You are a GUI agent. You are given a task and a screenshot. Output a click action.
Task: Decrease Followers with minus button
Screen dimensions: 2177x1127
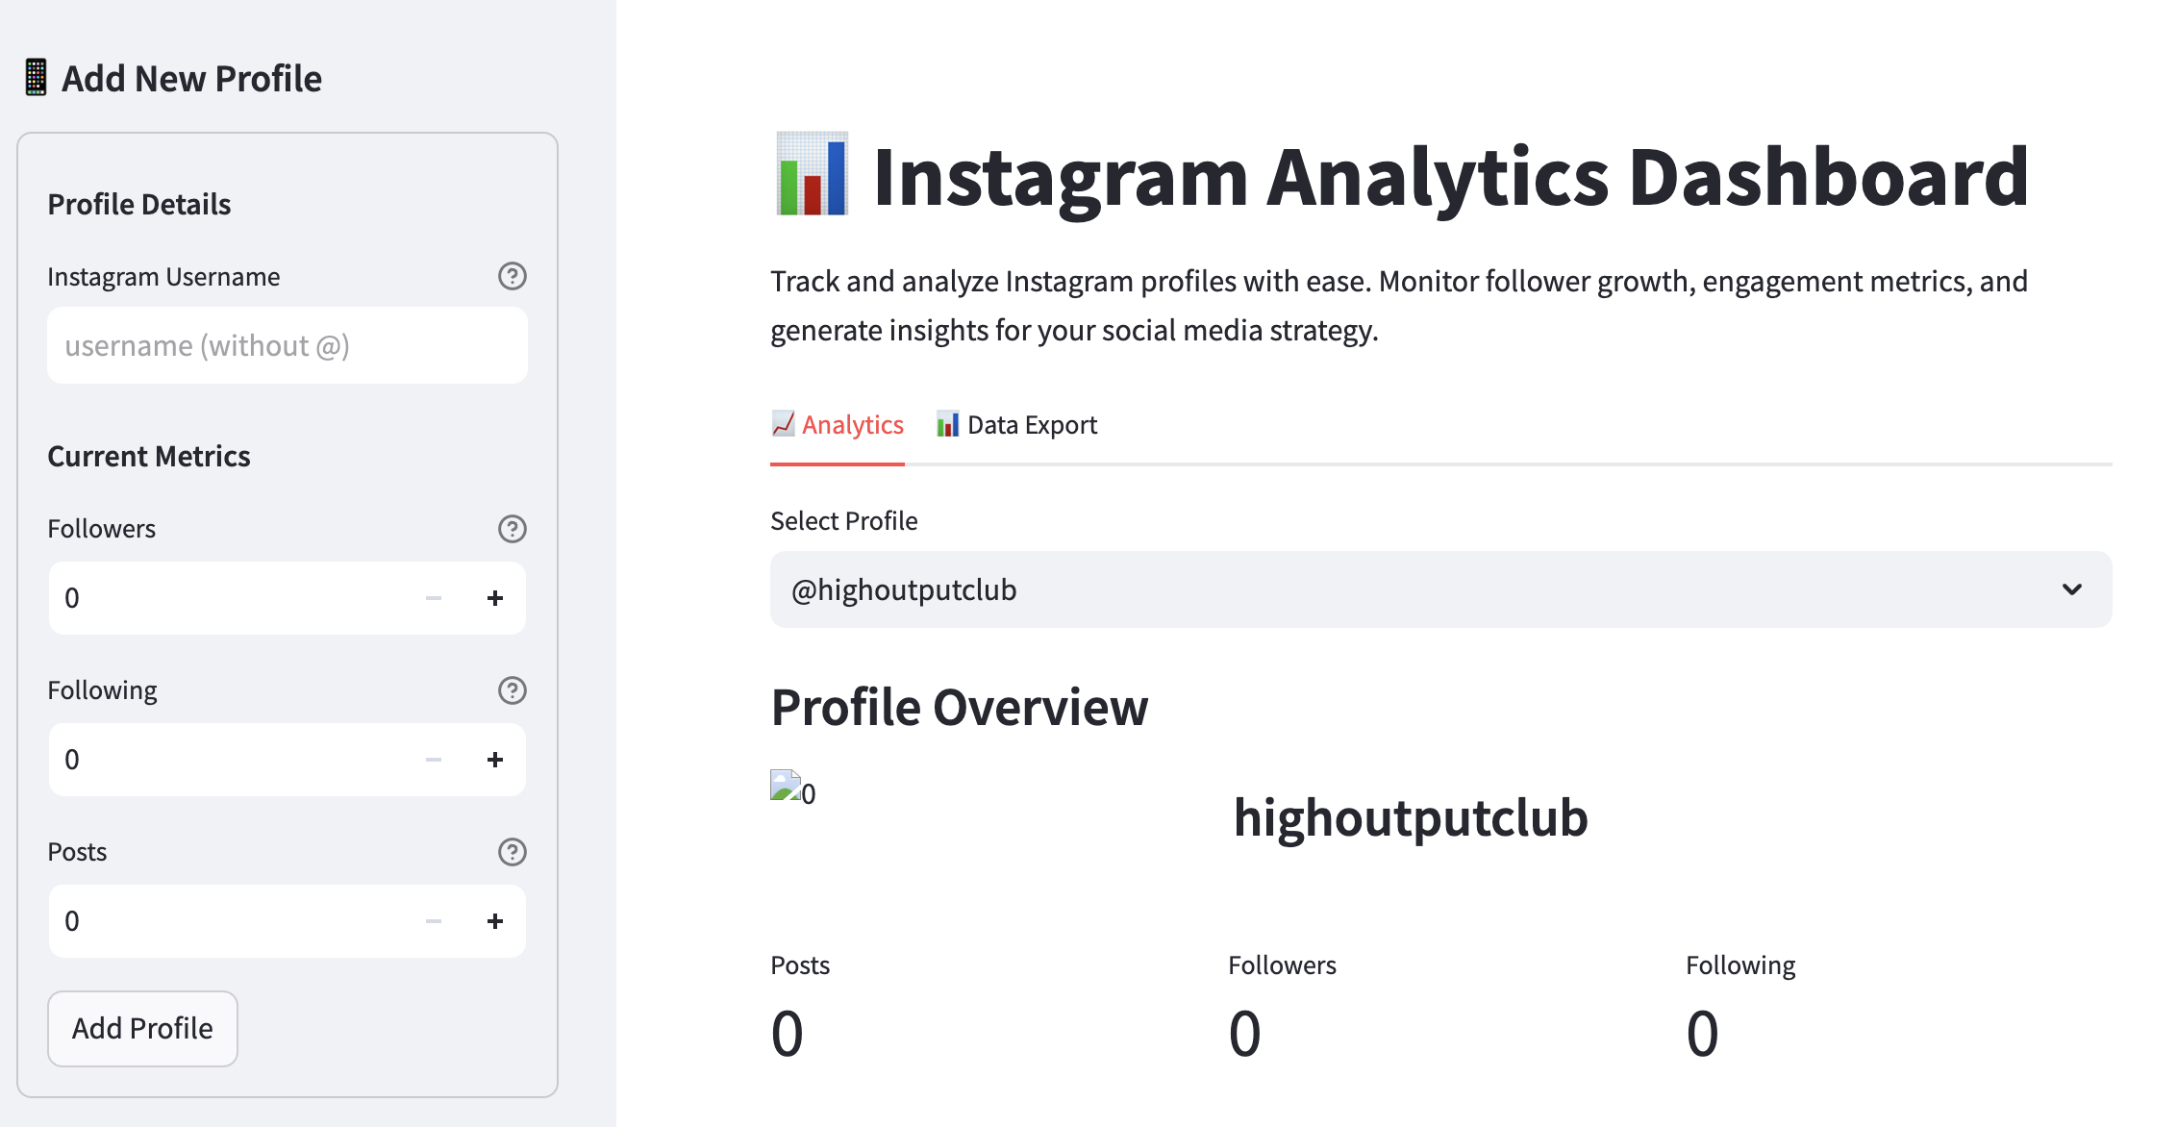click(434, 598)
